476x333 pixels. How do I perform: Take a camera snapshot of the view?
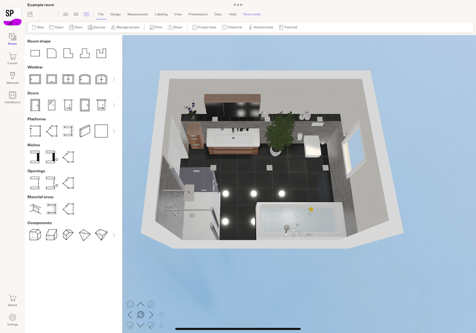click(86, 14)
